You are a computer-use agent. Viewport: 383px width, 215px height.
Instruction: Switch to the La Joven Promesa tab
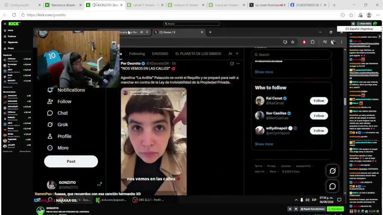point(268,5)
